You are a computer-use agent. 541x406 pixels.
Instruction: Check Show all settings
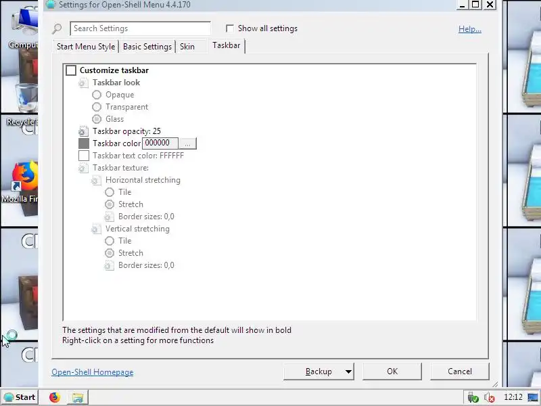tap(229, 28)
